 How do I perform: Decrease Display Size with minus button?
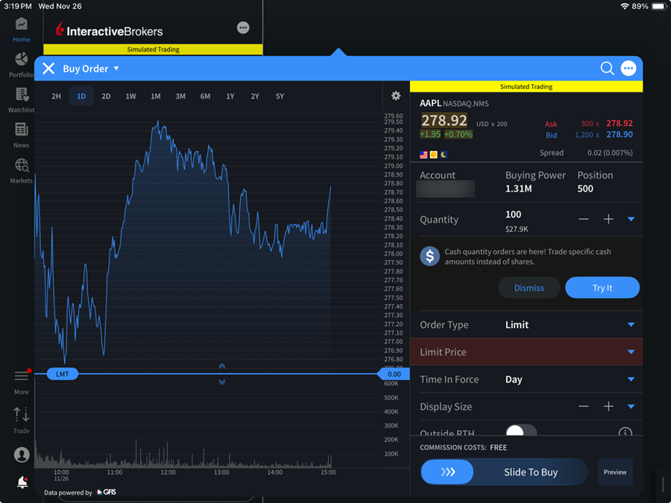pos(584,406)
